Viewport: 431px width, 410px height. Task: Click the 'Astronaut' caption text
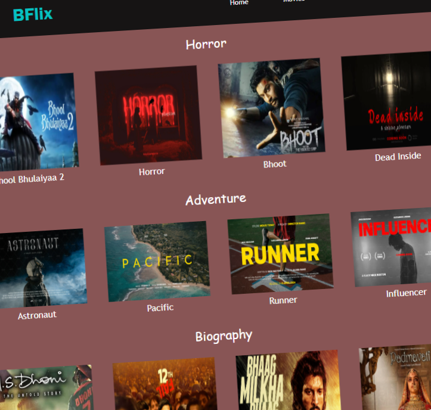coord(37,315)
